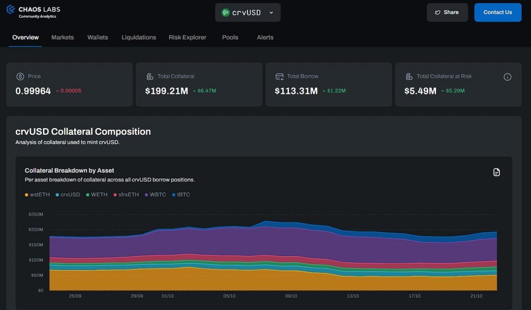This screenshot has width=531, height=310.
Task: Click the 01/10 x-axis date label
Action: pos(167,296)
